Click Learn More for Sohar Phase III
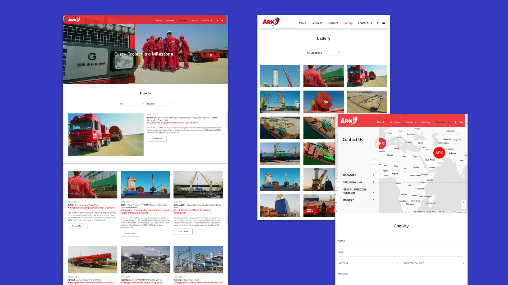The height and width of the screenshot is (285, 508). [x=130, y=234]
